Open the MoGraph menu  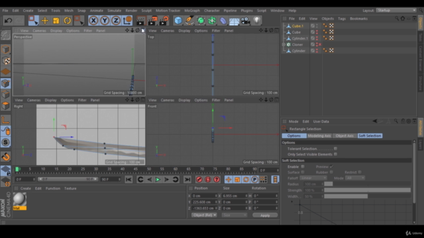click(x=192, y=11)
